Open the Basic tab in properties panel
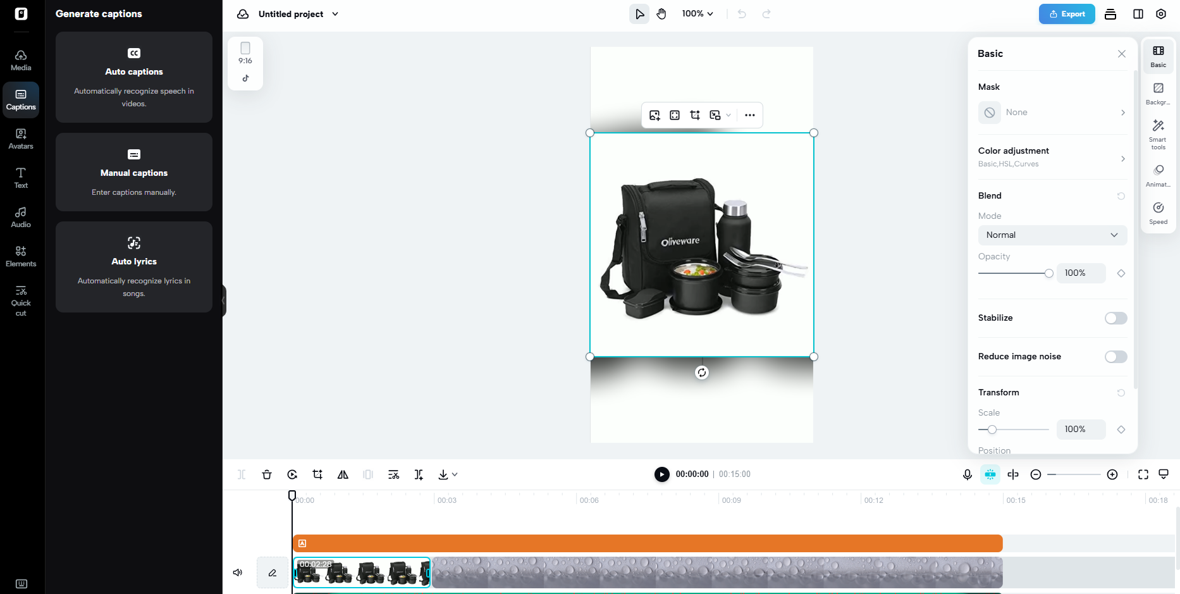Viewport: 1180px width, 594px height. pos(1158,56)
